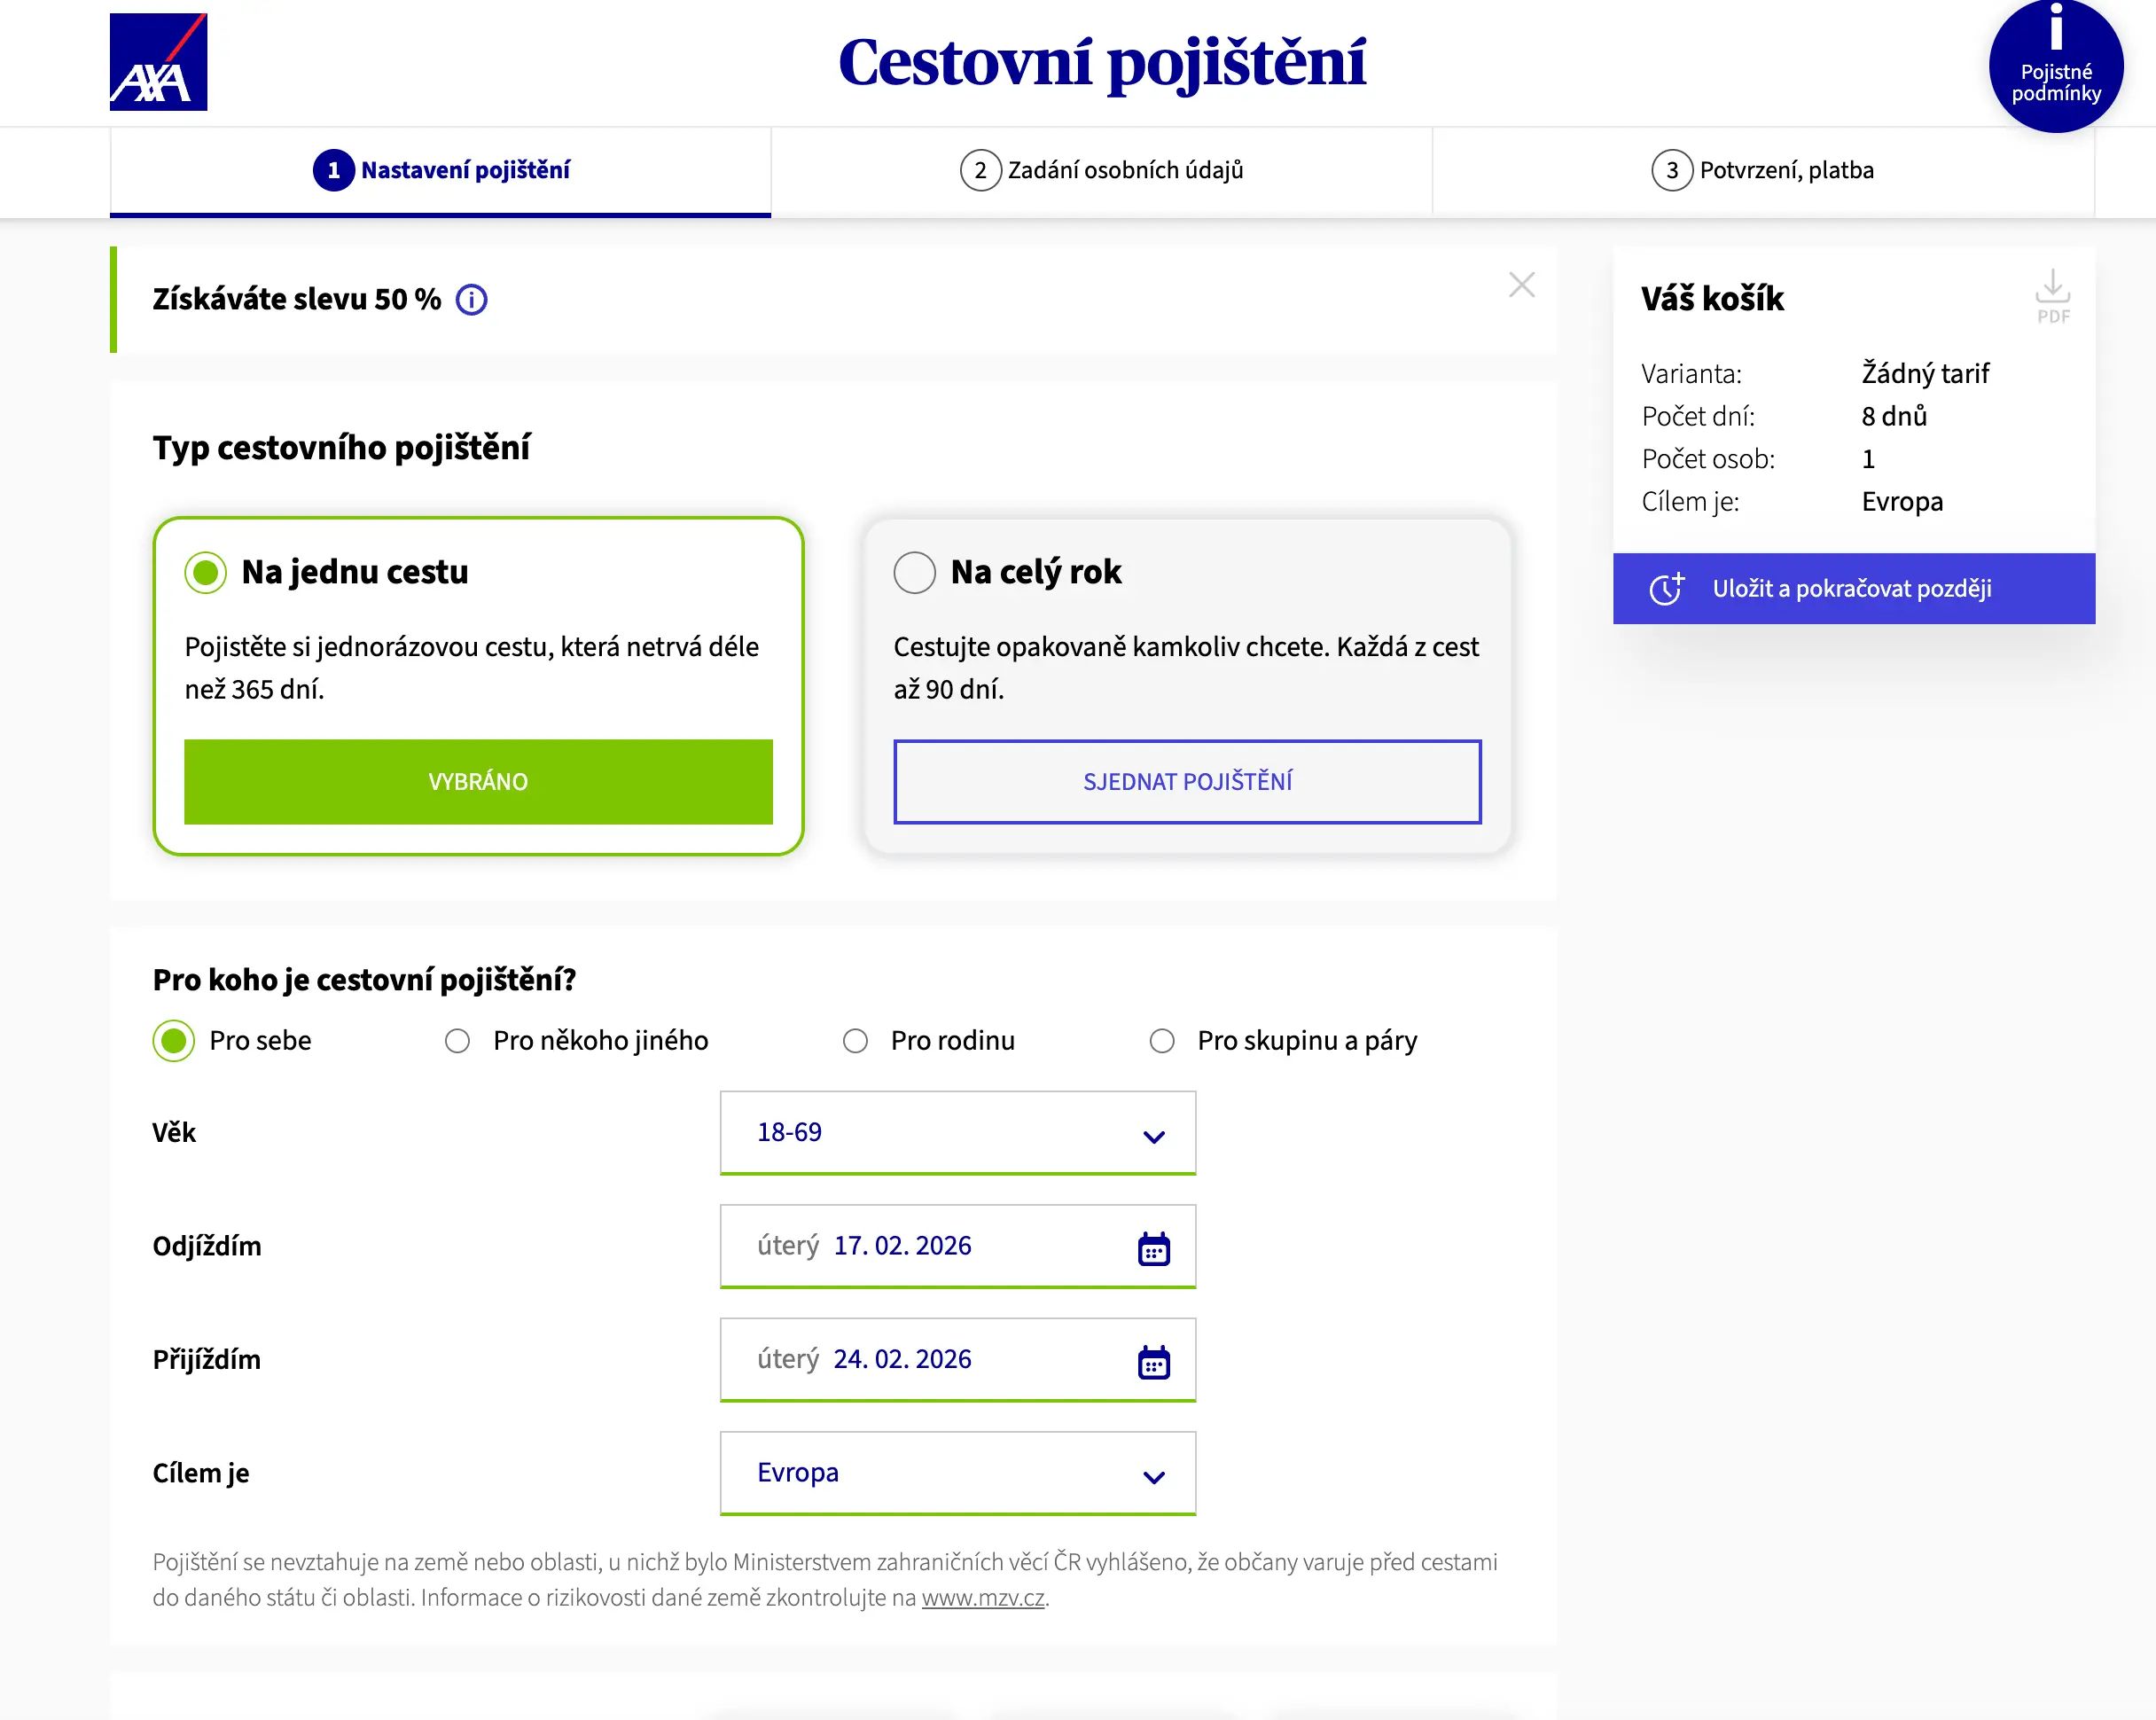Select Pro skupinu a páry option

click(x=1163, y=1040)
